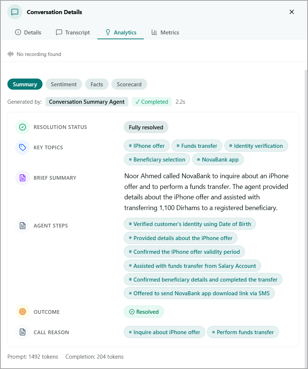Click the step Confirmed beneficiary details and completed transfer
The height and width of the screenshot is (369, 308).
pyautogui.click(x=203, y=279)
